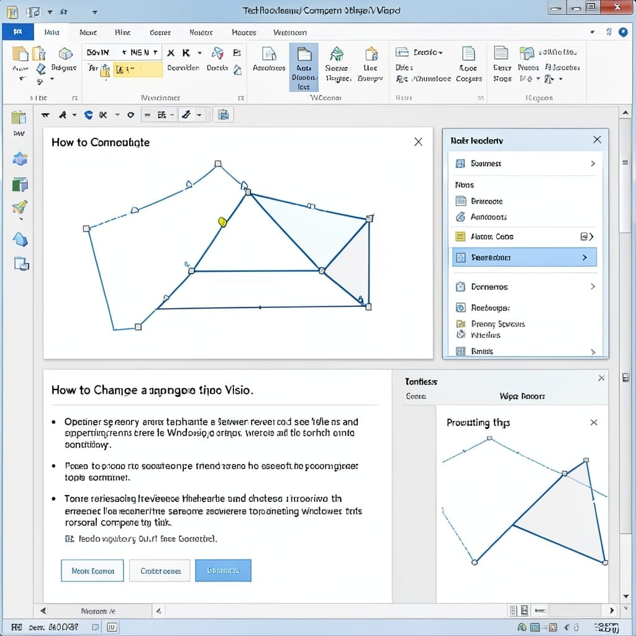Click the Wipe Rnoors tab label
Image resolution: width=636 pixels, height=636 pixels.
click(x=522, y=396)
